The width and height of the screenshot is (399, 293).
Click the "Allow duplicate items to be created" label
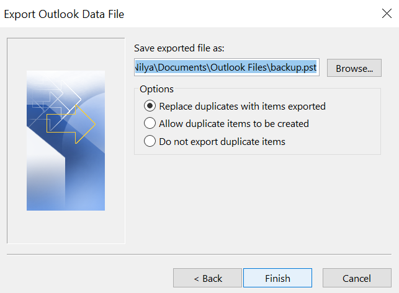pyautogui.click(x=234, y=124)
